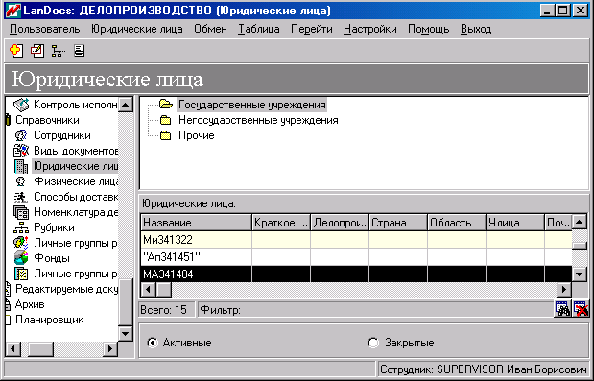Open the Обмен menu
Viewport: 594px width, 381px height.
pos(210,29)
